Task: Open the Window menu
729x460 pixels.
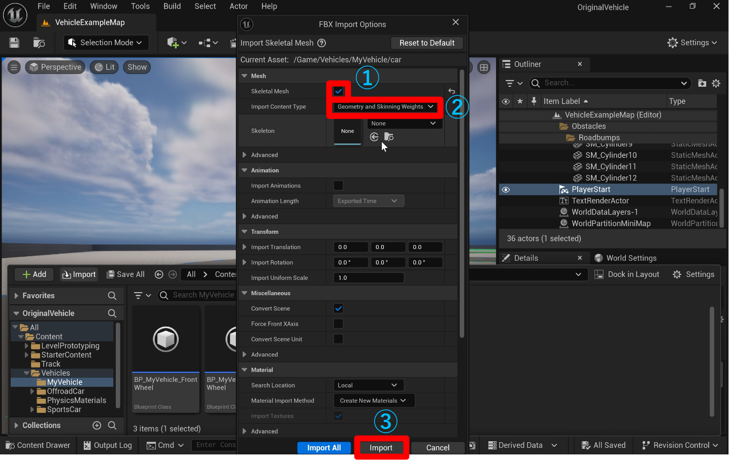Action: [104, 6]
